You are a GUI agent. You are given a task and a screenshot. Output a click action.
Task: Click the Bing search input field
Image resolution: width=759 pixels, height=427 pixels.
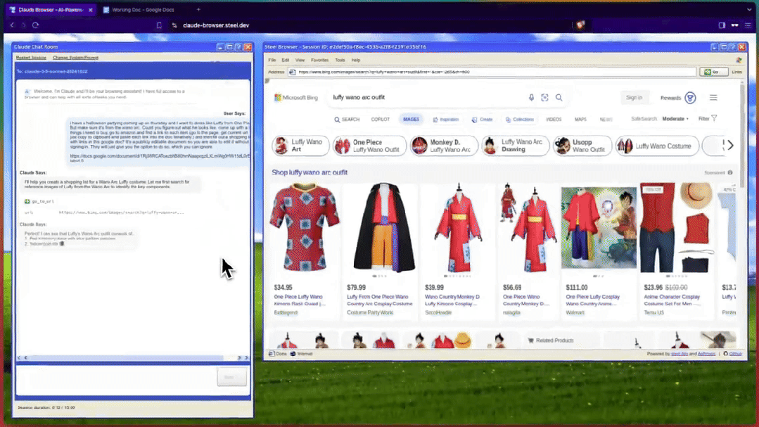(422, 98)
